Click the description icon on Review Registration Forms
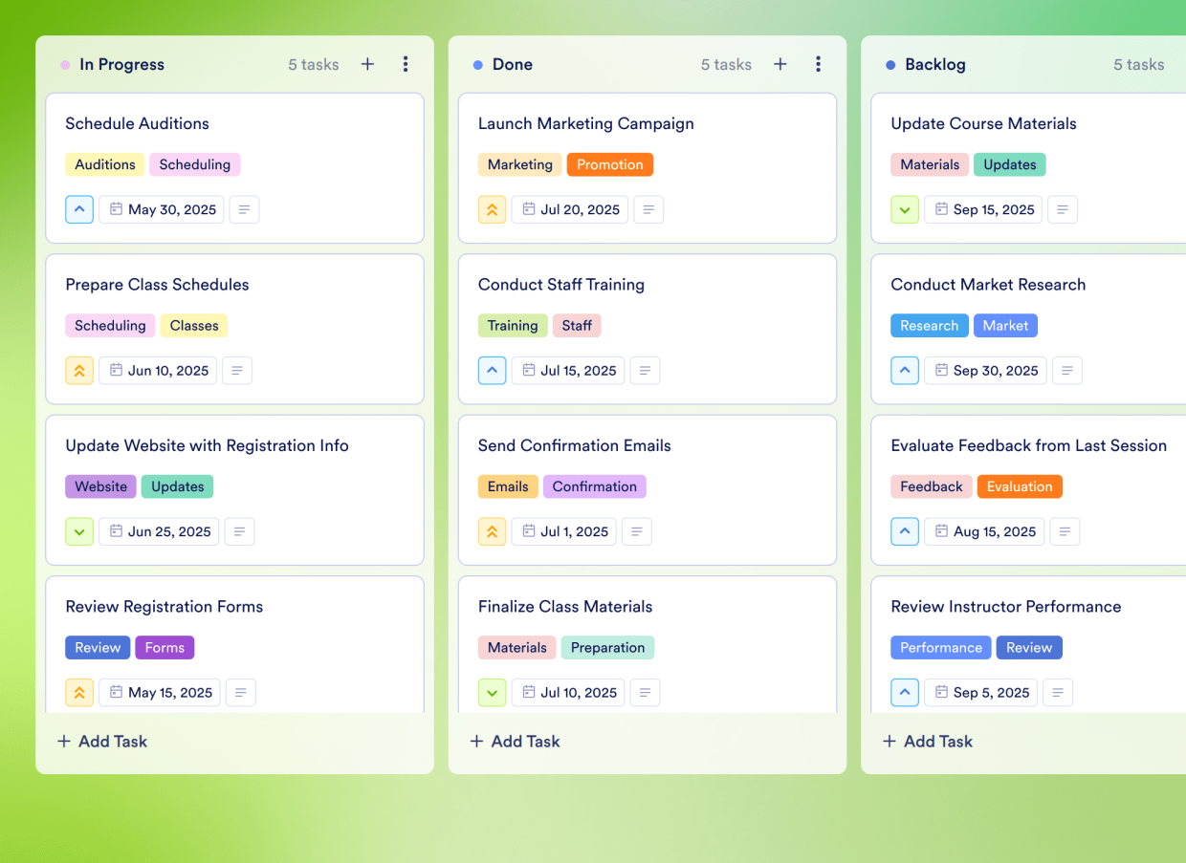 240,692
